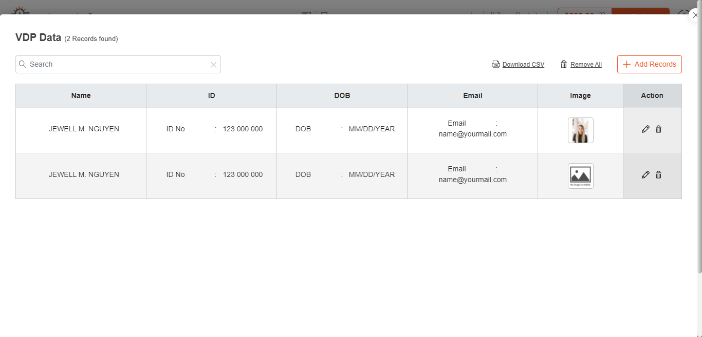Click the magnifier icon in search box

click(x=23, y=64)
